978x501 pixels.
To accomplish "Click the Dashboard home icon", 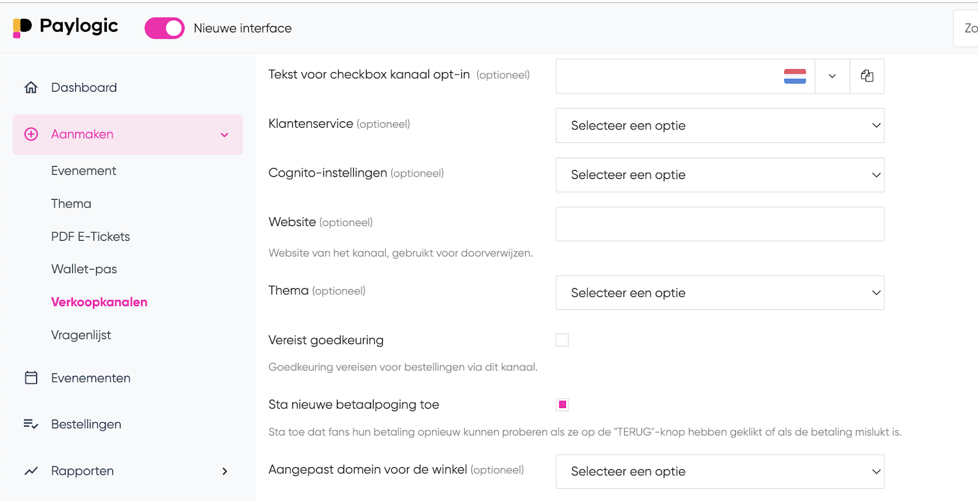I will click(31, 87).
